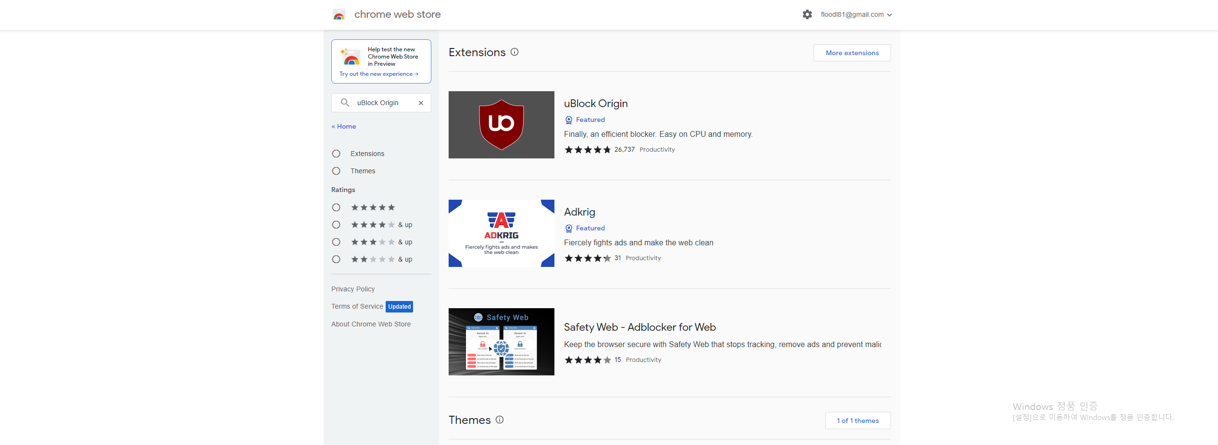Click the Chrome Web Store rainbow logo
1218x445 pixels.
[x=339, y=14]
